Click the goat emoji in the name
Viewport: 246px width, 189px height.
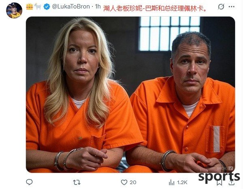click(x=38, y=7)
